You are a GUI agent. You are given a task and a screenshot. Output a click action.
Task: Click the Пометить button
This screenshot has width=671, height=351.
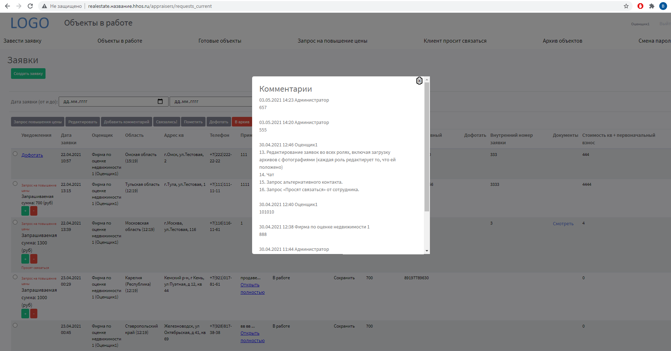tap(193, 122)
